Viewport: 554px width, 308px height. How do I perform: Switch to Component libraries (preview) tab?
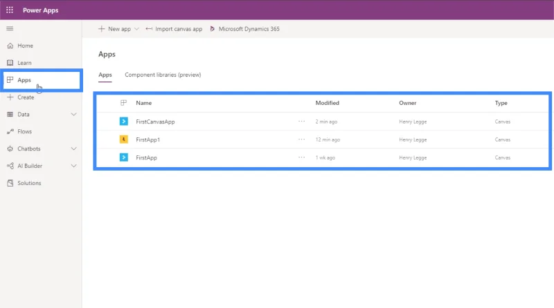[x=163, y=75]
